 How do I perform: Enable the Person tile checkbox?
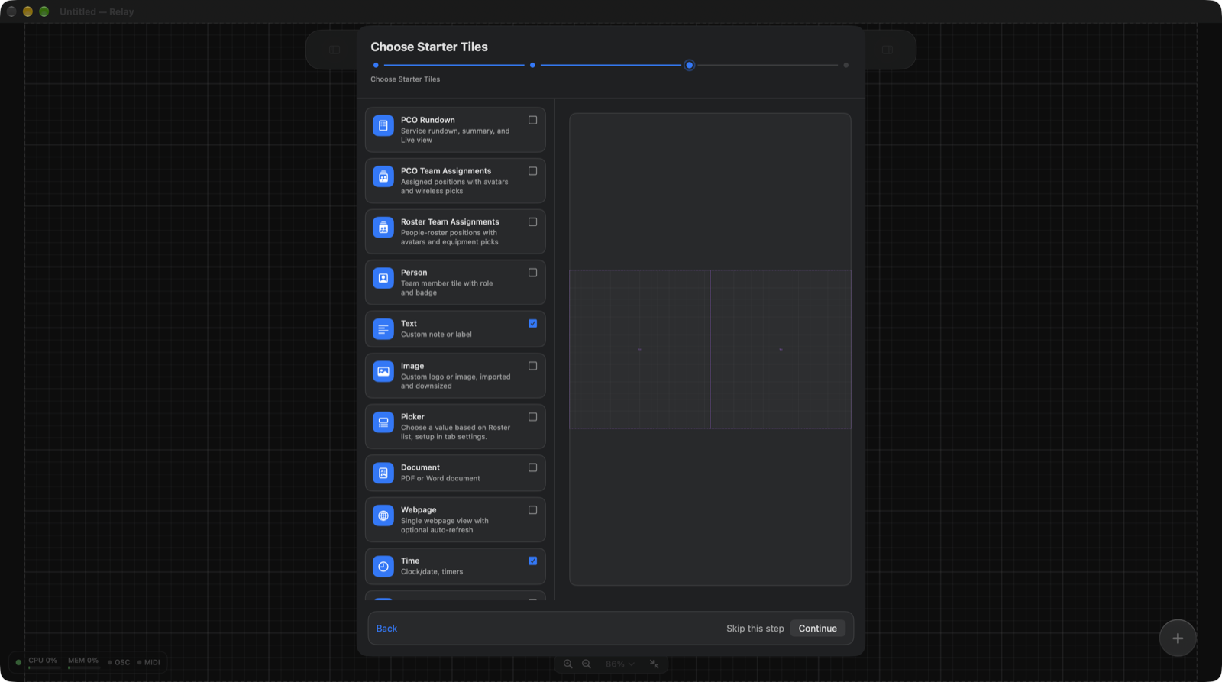533,273
